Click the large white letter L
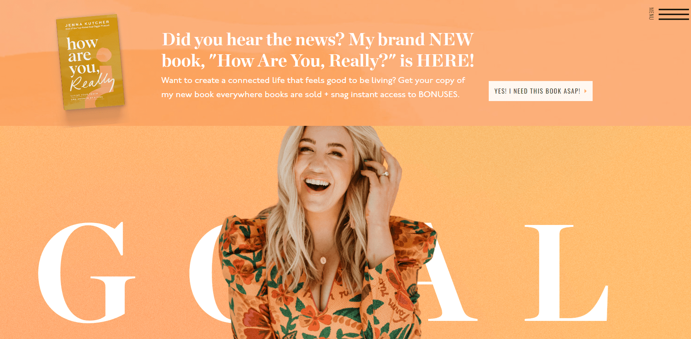Image resolution: width=691 pixels, height=339 pixels. pyautogui.click(x=567, y=273)
